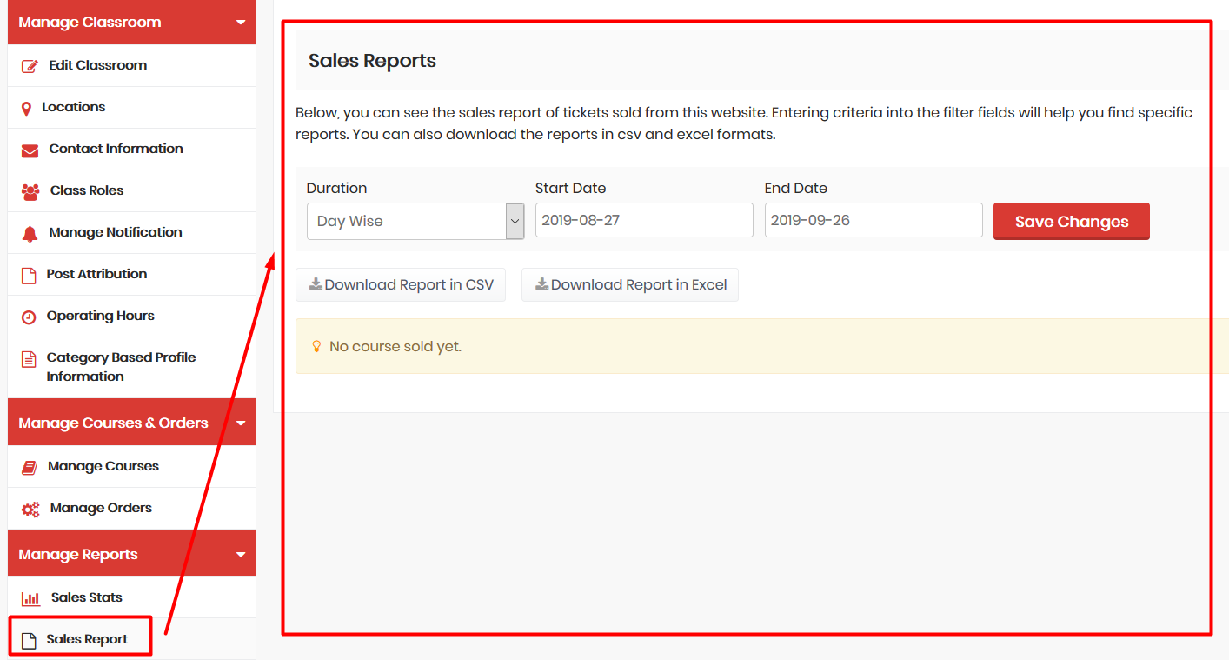
Task: Click the Start Date field
Action: point(644,220)
